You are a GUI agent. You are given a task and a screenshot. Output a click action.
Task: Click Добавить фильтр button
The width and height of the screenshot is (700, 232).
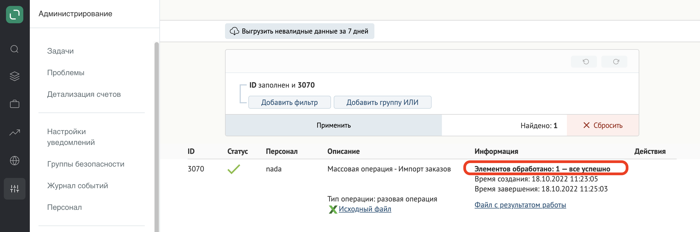click(x=289, y=102)
